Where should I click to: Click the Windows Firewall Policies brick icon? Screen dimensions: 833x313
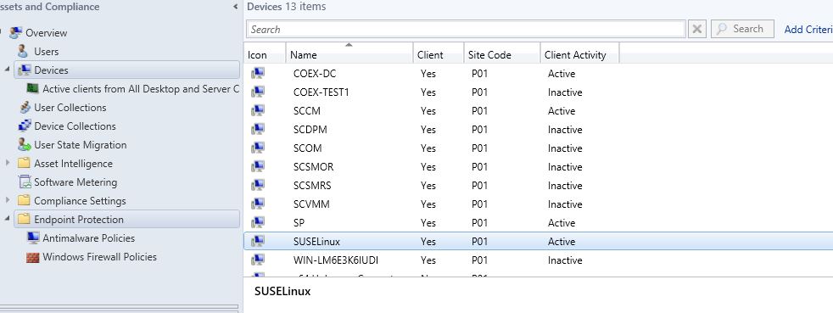(33, 257)
